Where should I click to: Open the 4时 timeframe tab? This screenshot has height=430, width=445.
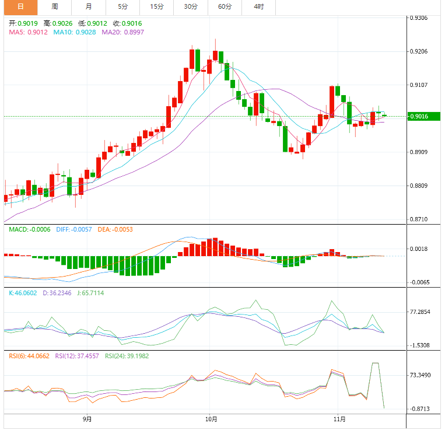tap(259, 7)
